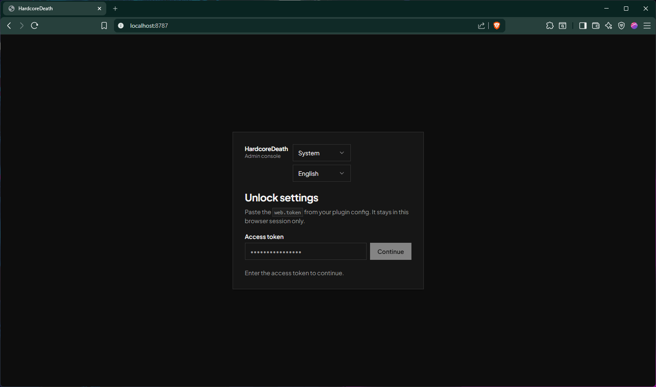Select the HardcoreDeath tab
Viewport: 656px width, 387px height.
(55, 9)
